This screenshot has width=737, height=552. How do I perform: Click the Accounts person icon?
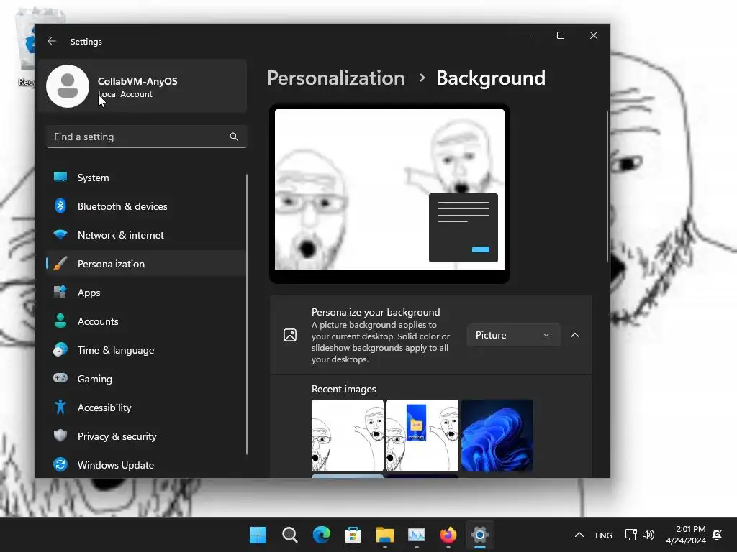60,321
